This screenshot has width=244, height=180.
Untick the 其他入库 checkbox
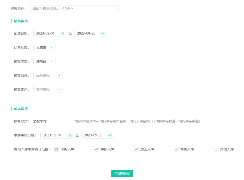click(216, 149)
